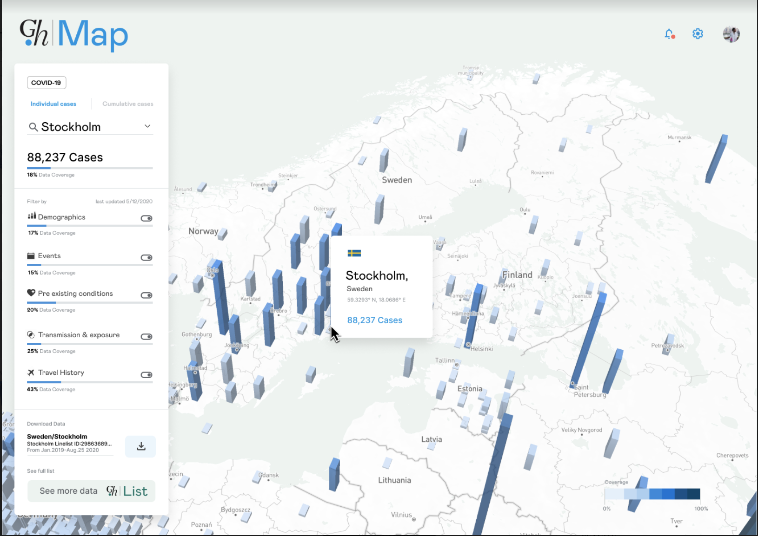Click the 88,237 Cases link in popup
The height and width of the screenshot is (536, 758).
tap(374, 320)
